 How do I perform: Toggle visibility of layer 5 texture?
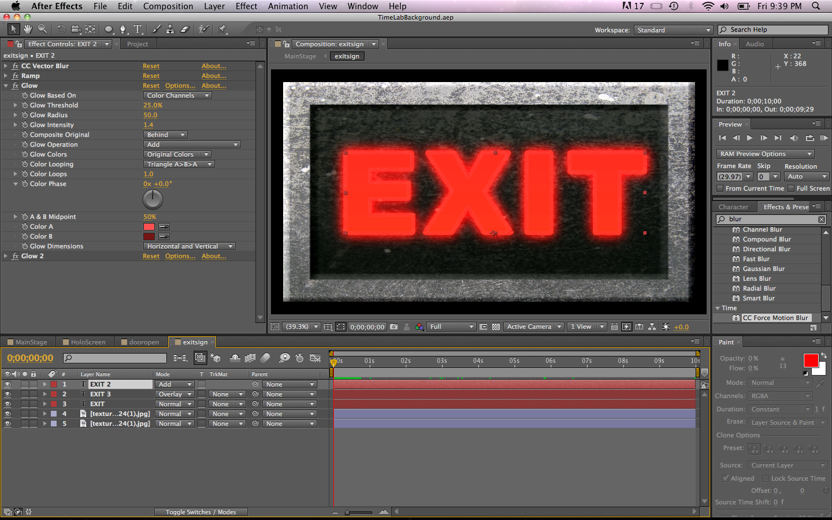click(x=8, y=424)
